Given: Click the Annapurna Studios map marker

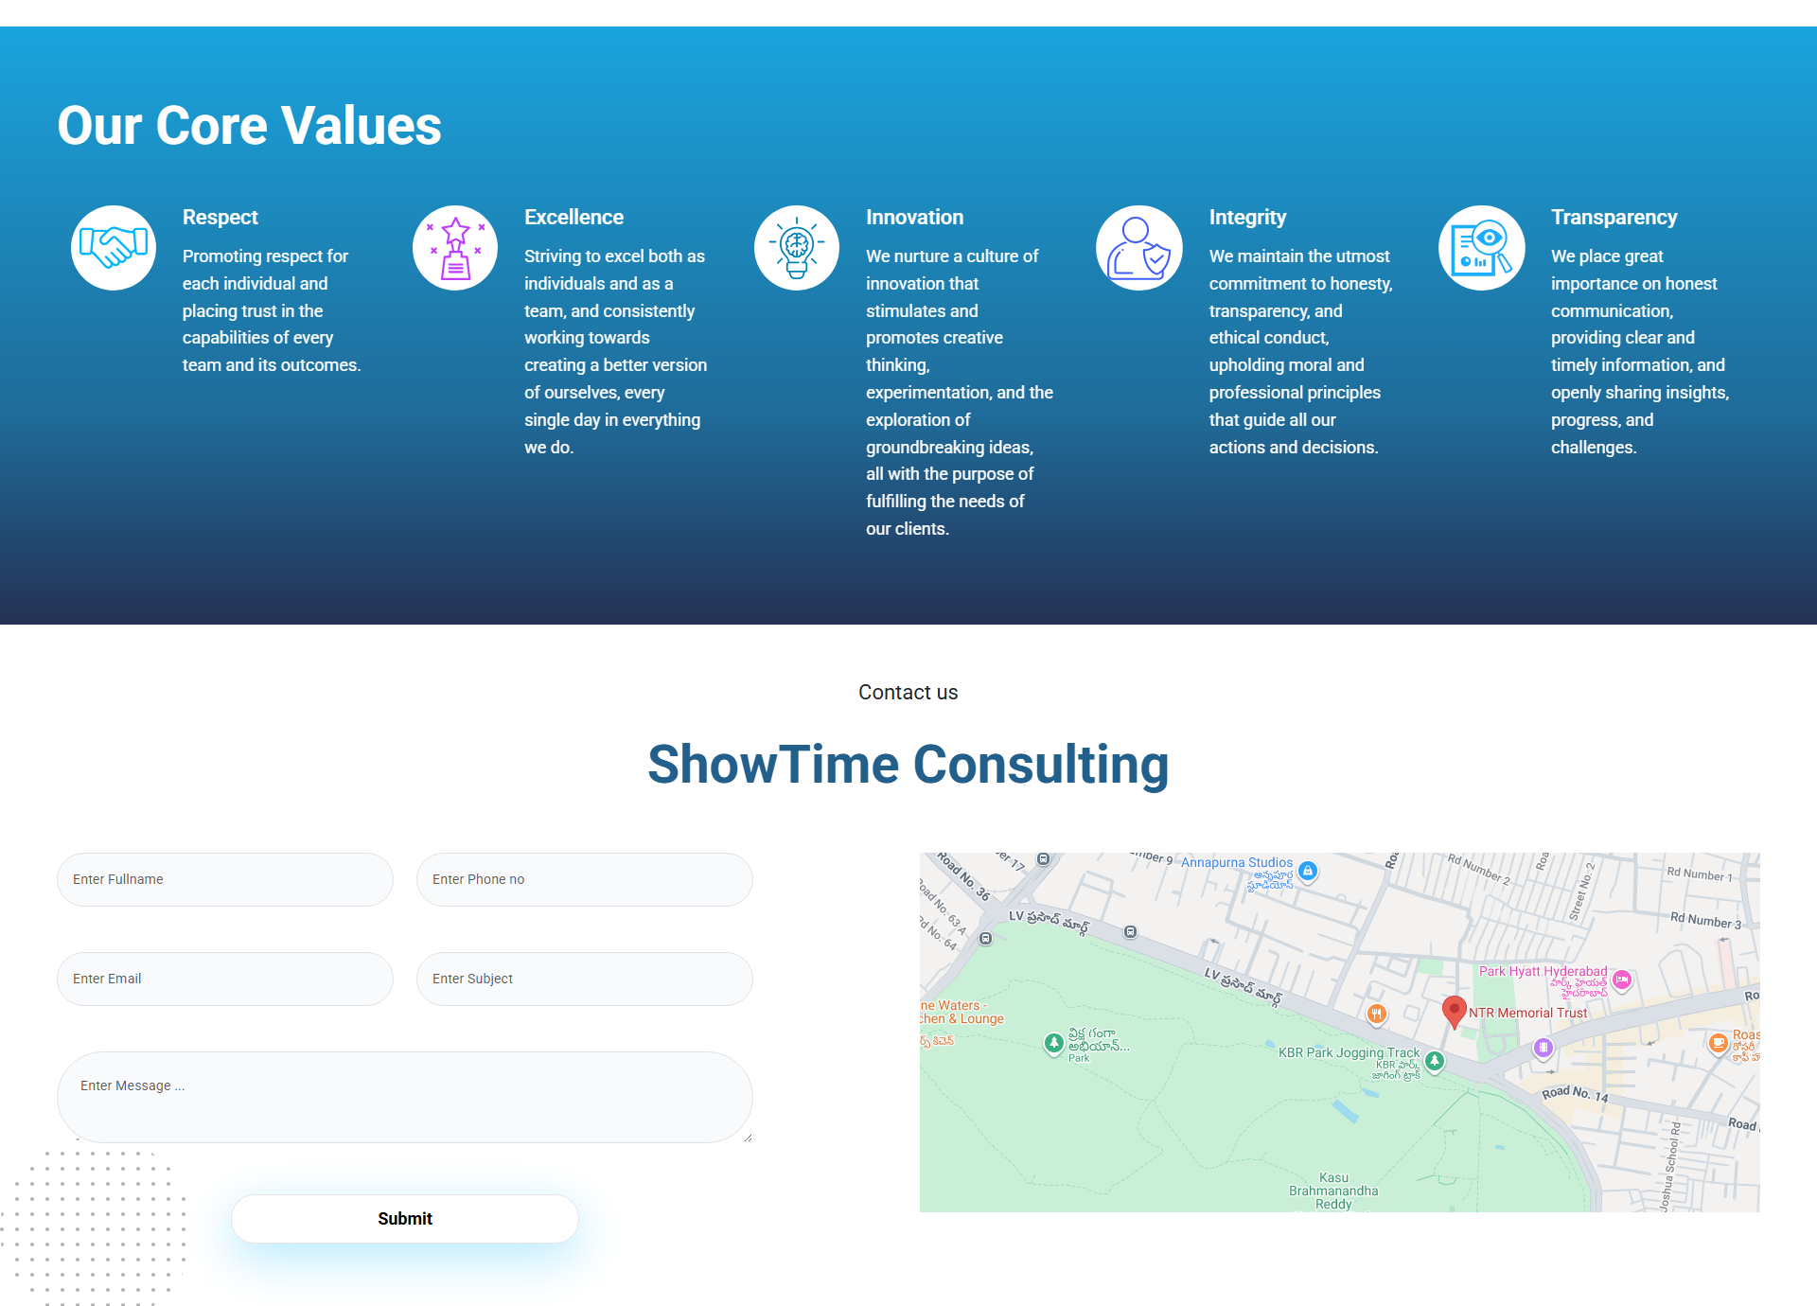Looking at the screenshot, I should (1308, 871).
